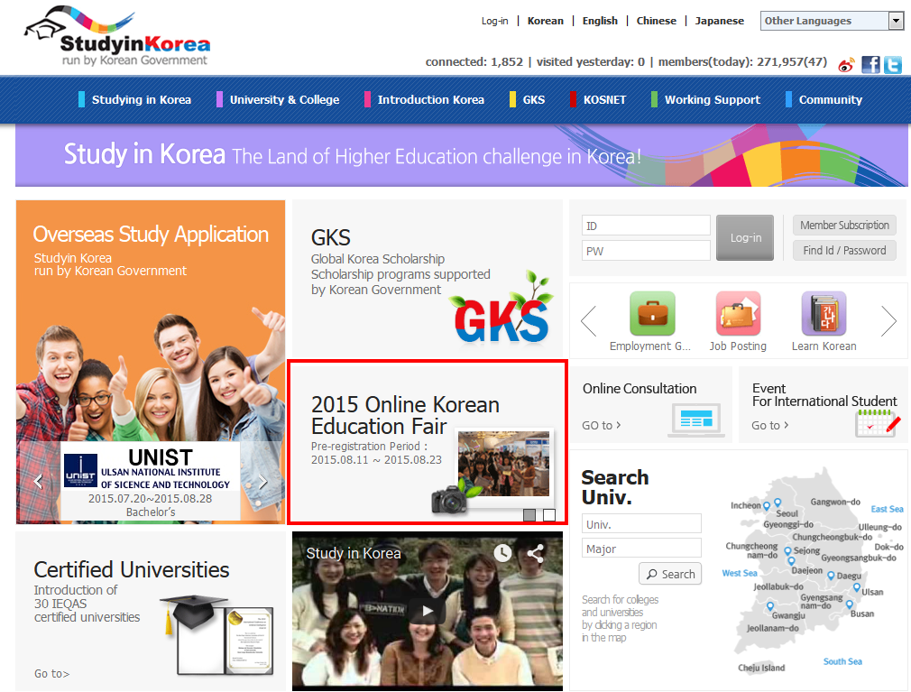911x692 pixels.
Task: Select Seoul pin on the map
Action: [x=778, y=503]
